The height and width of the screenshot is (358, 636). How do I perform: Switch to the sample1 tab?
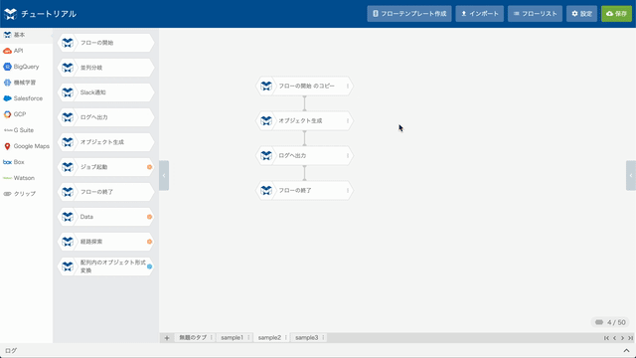(232, 338)
